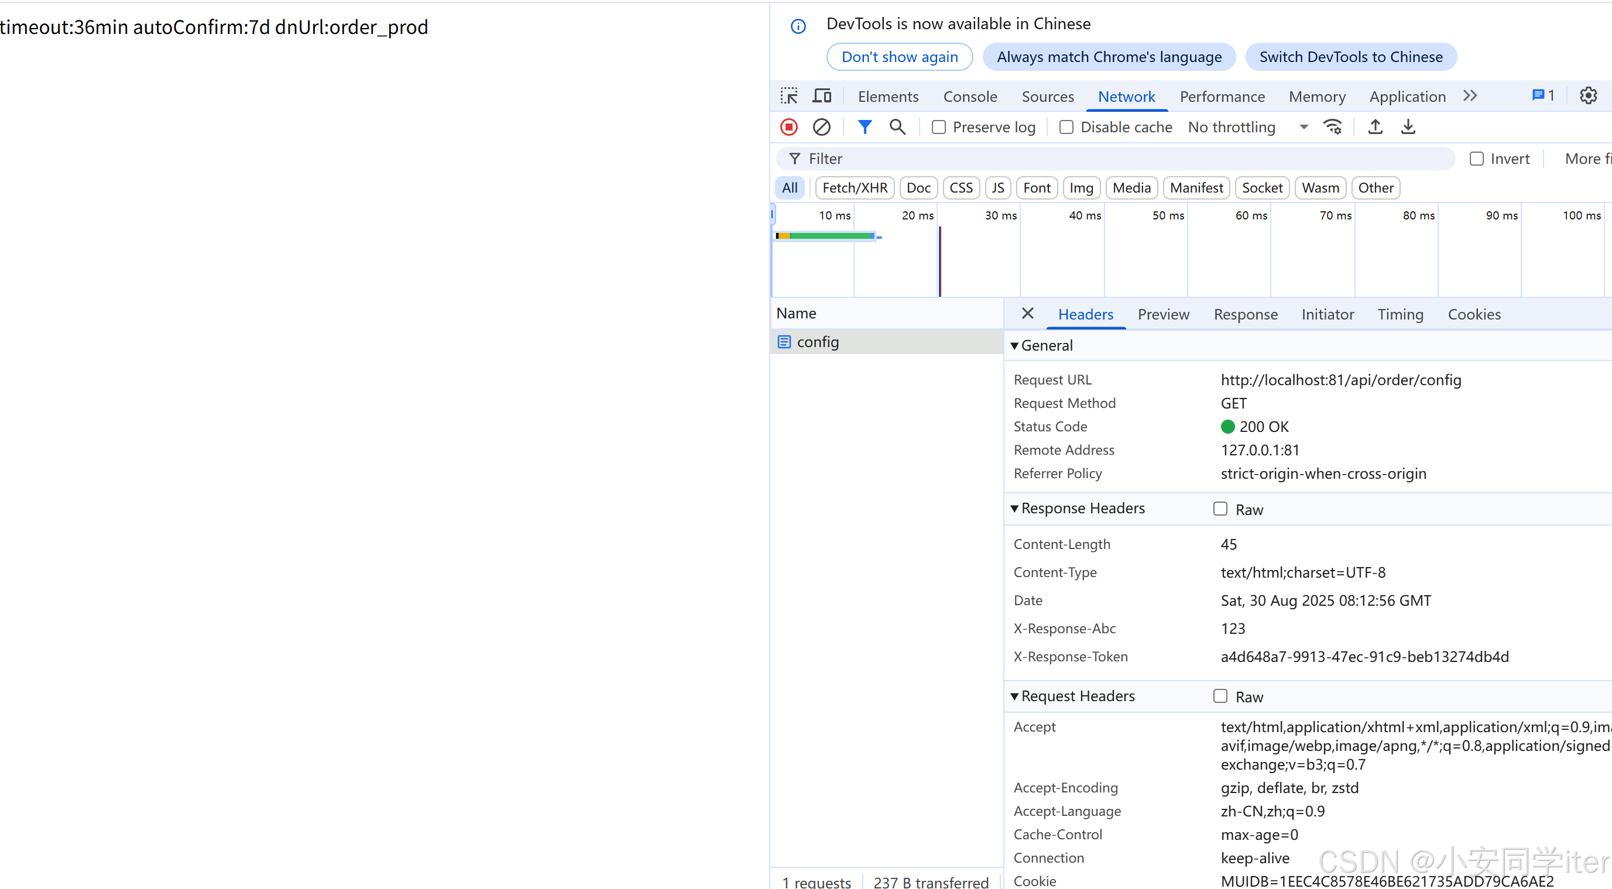Focus the network Filter input field

click(1115, 159)
